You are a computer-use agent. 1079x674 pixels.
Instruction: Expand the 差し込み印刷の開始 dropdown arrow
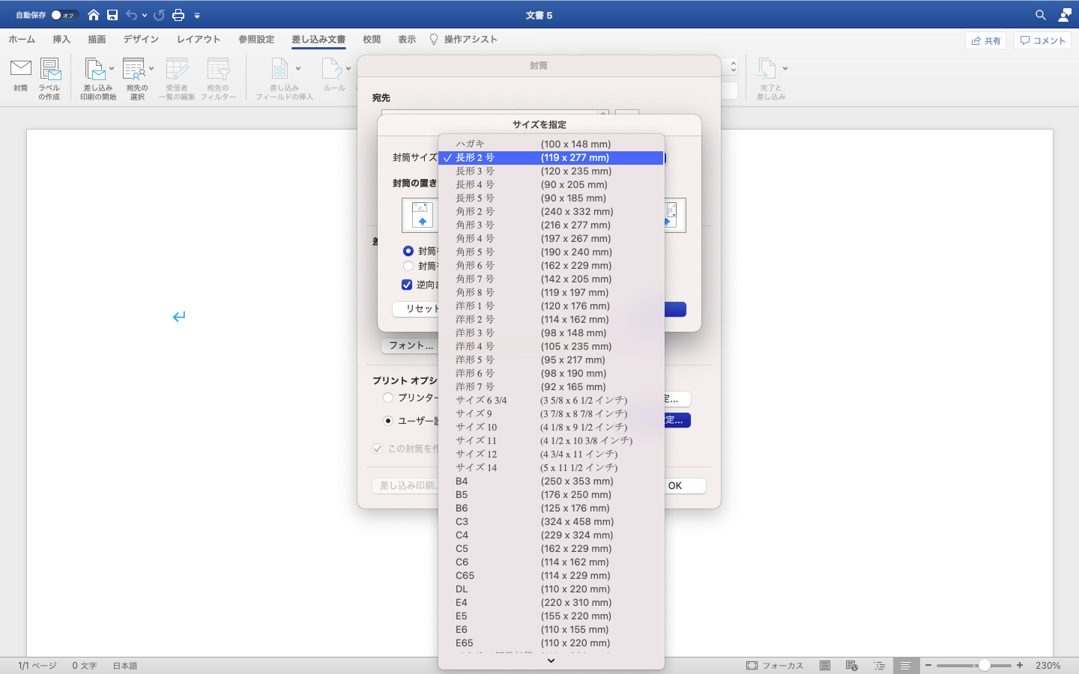[112, 69]
